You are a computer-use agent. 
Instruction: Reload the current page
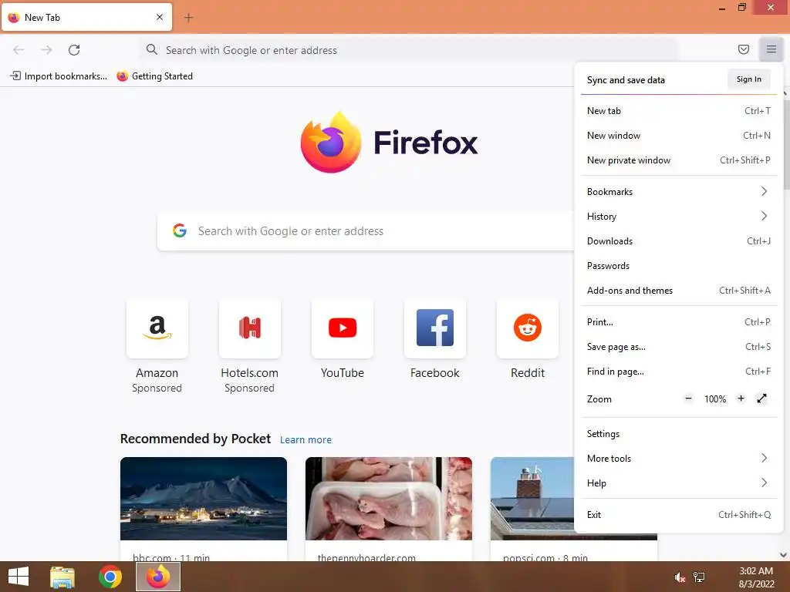click(x=74, y=50)
